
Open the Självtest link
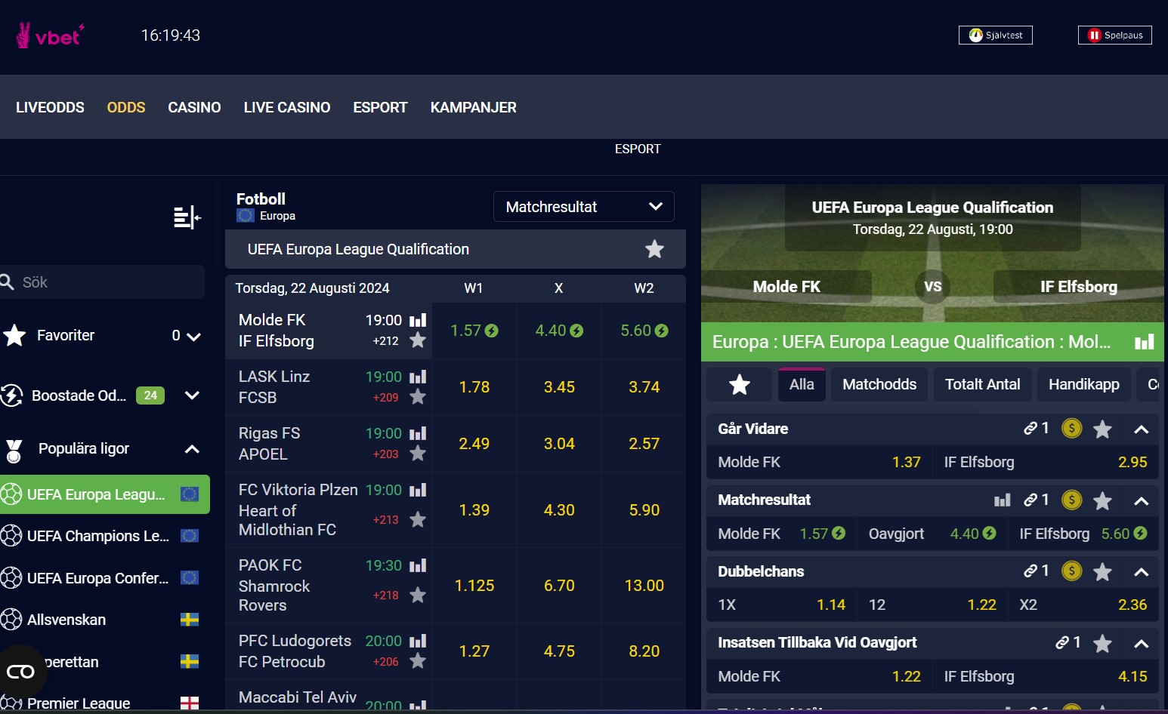coord(995,35)
